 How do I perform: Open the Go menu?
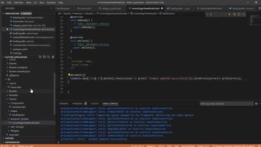(35, 2)
